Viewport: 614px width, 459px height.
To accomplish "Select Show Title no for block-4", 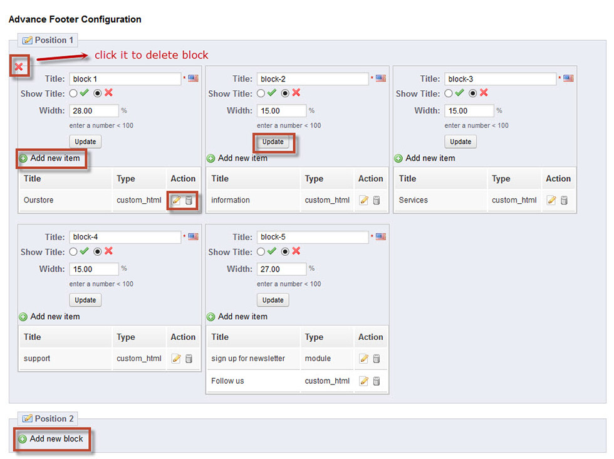I will 98,251.
